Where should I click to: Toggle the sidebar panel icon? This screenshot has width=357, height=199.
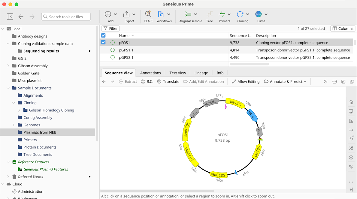coord(10,17)
